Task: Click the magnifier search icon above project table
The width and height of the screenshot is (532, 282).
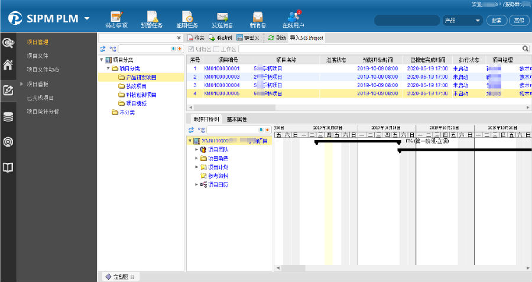Action: tap(525, 49)
